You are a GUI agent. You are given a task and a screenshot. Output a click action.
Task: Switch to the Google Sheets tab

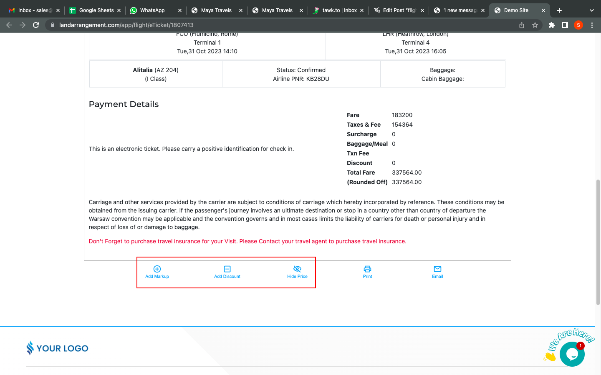[96, 10]
